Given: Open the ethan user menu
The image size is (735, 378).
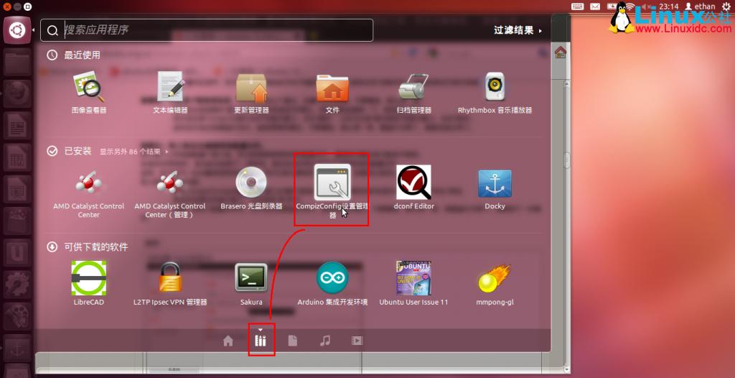Looking at the screenshot, I should 701,6.
